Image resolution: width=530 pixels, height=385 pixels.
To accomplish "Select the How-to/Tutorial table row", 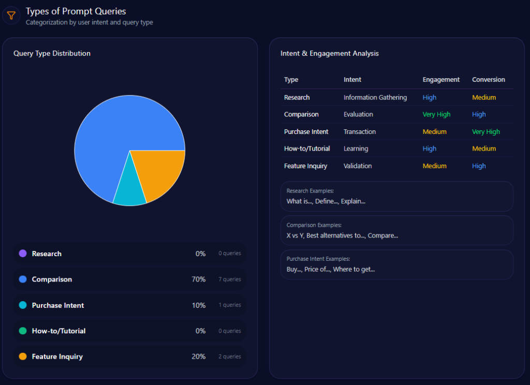I will [x=396, y=149].
